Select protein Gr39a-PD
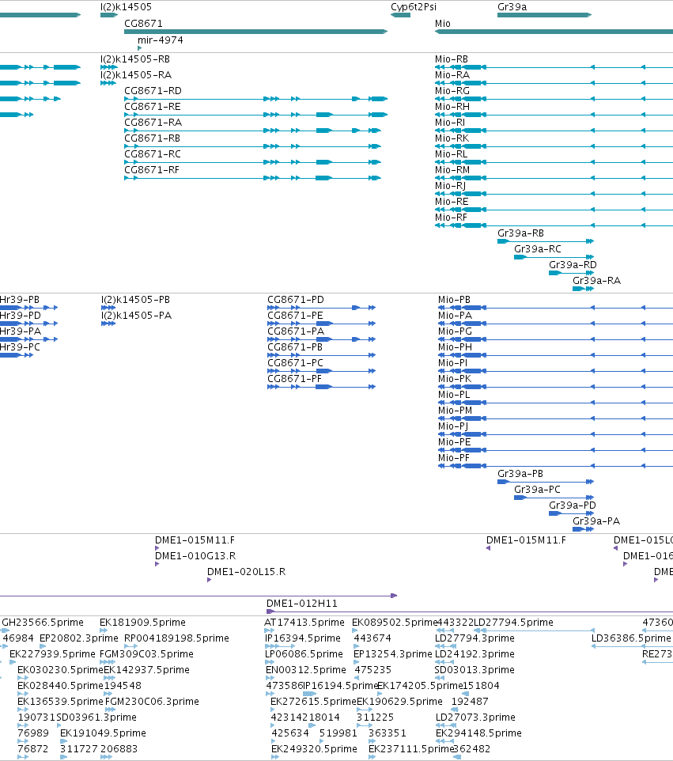 coord(572,513)
